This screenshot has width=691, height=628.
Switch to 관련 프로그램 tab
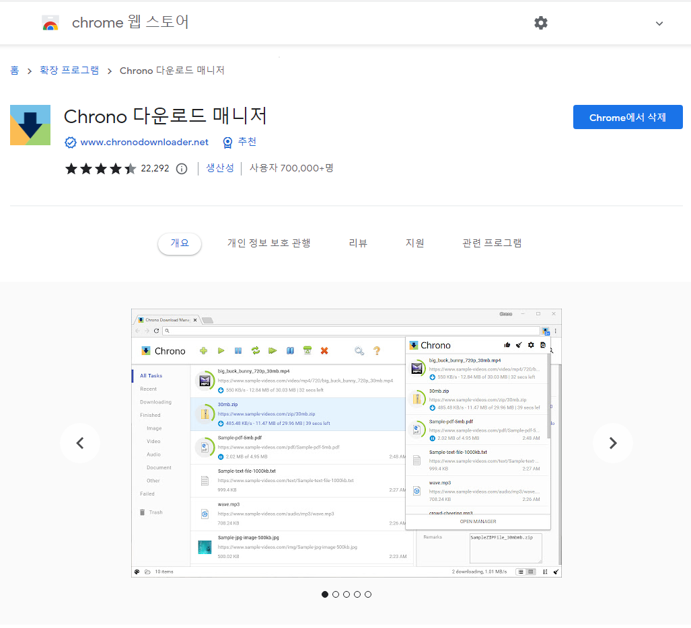pyautogui.click(x=492, y=243)
